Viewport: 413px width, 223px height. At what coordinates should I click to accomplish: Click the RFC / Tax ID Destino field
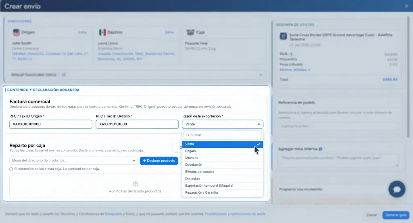tap(137, 124)
